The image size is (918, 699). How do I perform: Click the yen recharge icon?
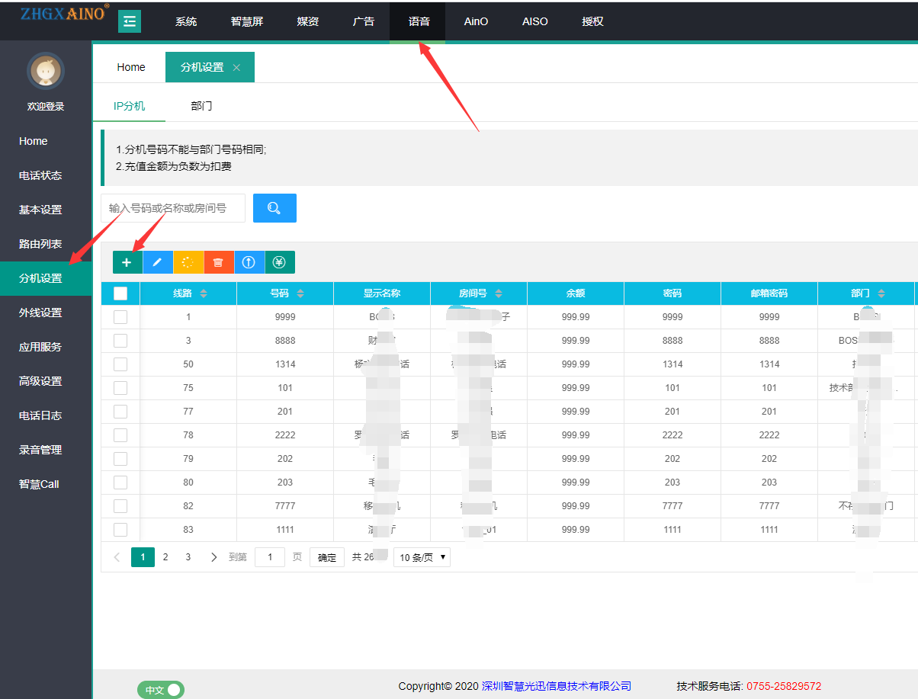[x=280, y=262]
